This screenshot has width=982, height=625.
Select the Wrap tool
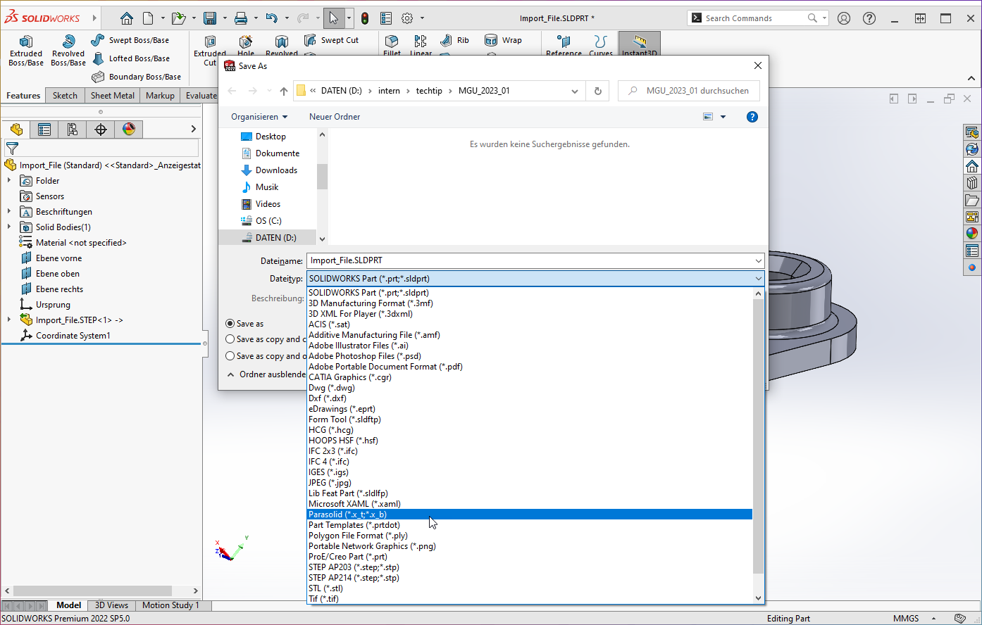point(504,40)
